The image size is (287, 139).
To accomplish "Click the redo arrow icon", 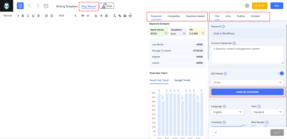I will 38,6.
